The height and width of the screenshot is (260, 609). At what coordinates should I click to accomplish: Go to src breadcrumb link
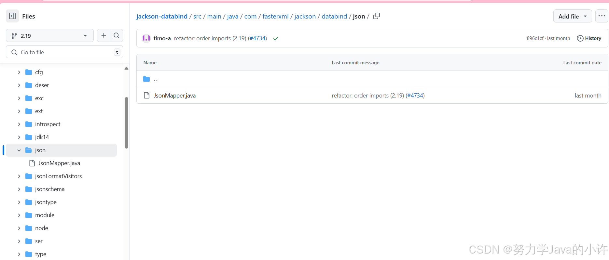pos(197,16)
